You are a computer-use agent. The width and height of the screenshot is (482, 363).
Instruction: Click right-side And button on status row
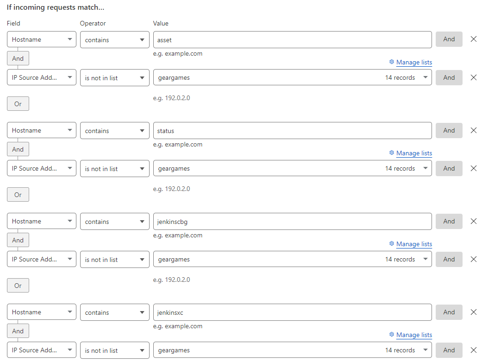click(449, 131)
